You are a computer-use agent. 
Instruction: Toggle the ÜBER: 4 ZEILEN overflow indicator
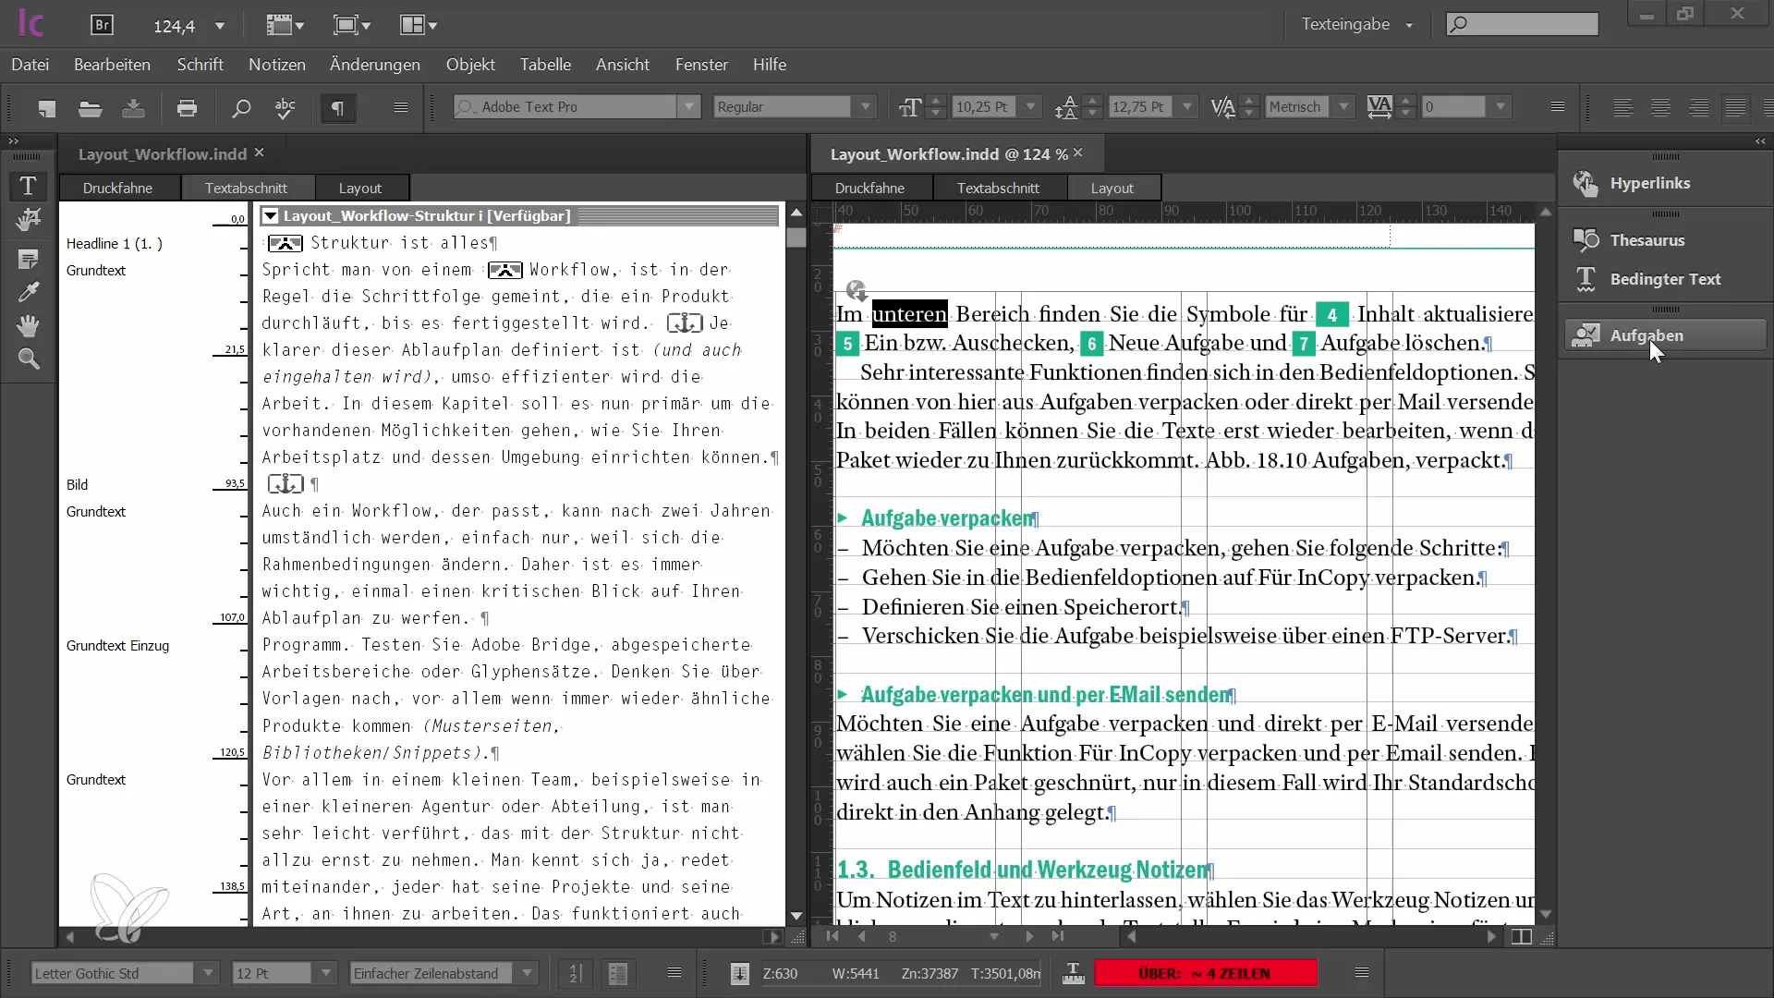click(x=1205, y=974)
